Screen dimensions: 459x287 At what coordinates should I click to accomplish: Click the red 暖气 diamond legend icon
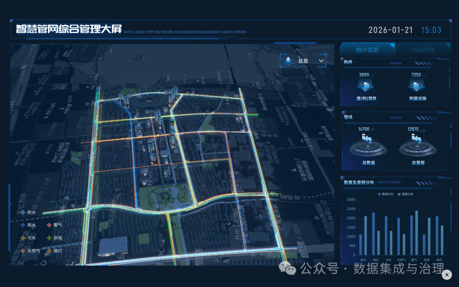click(49, 225)
